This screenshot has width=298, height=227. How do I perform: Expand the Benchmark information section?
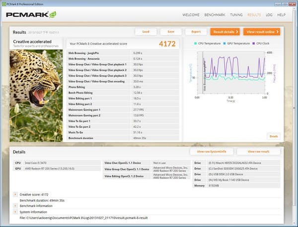(x=15, y=205)
